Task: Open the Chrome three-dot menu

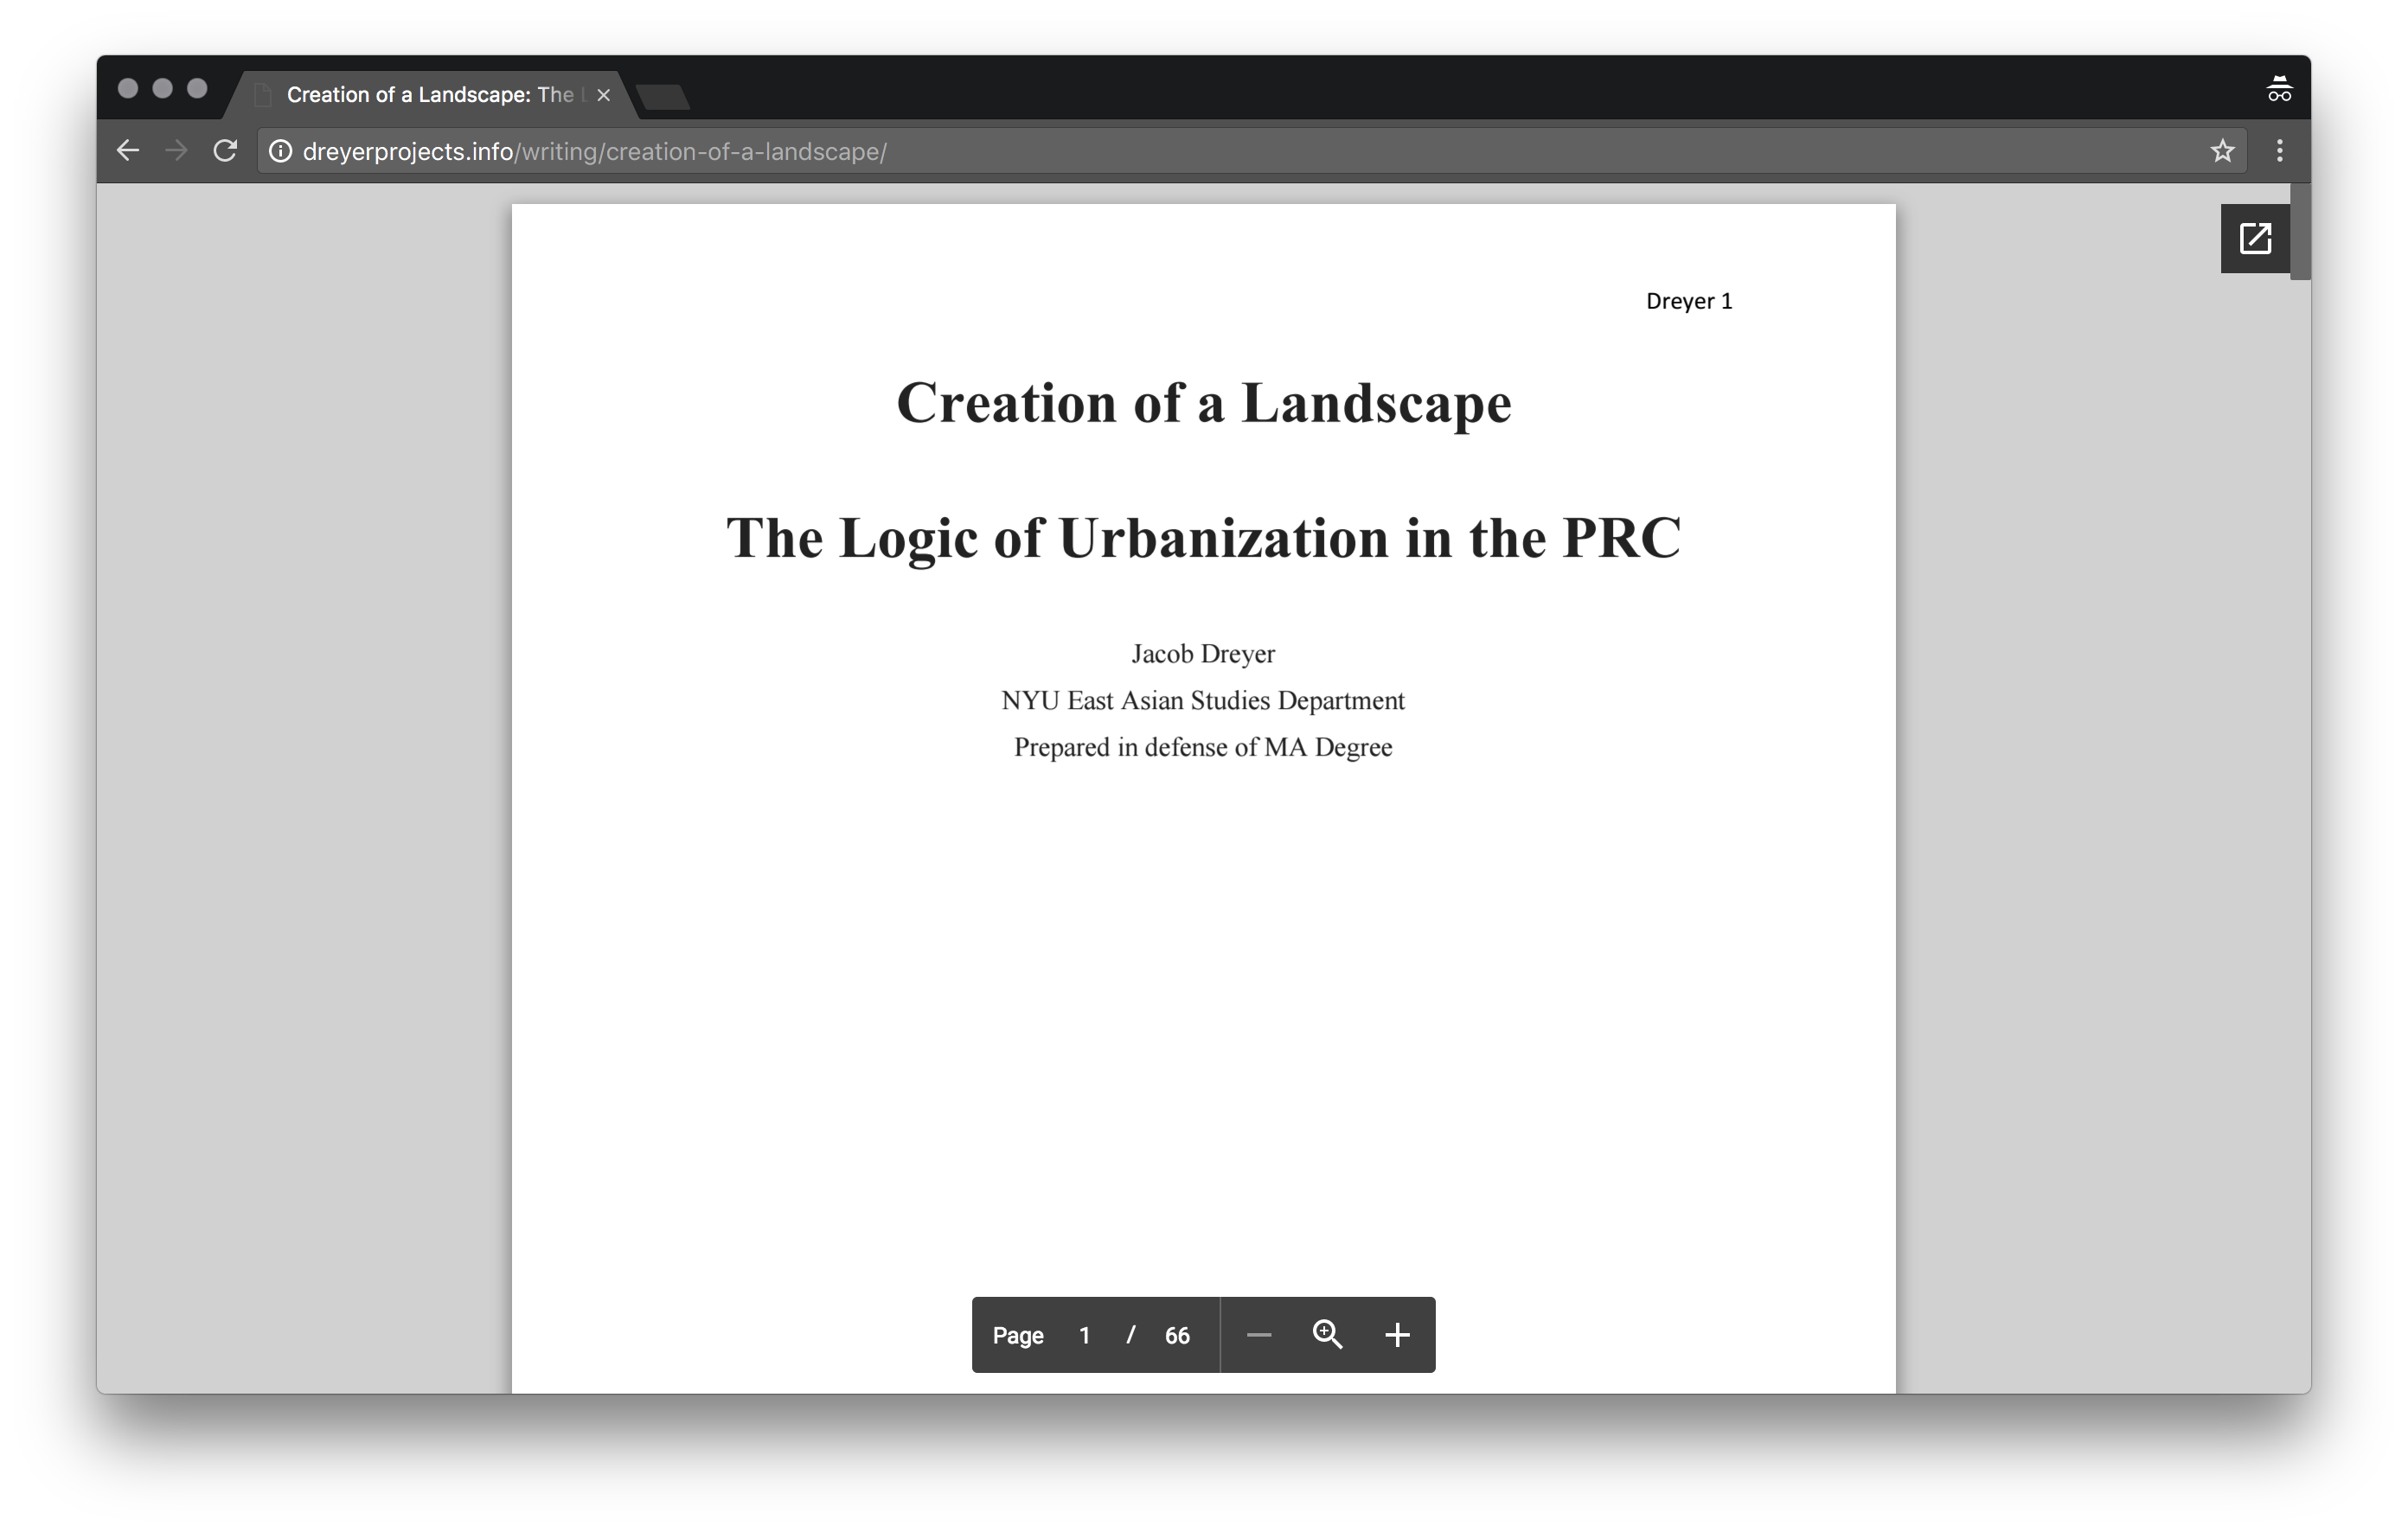Action: pos(2279,151)
